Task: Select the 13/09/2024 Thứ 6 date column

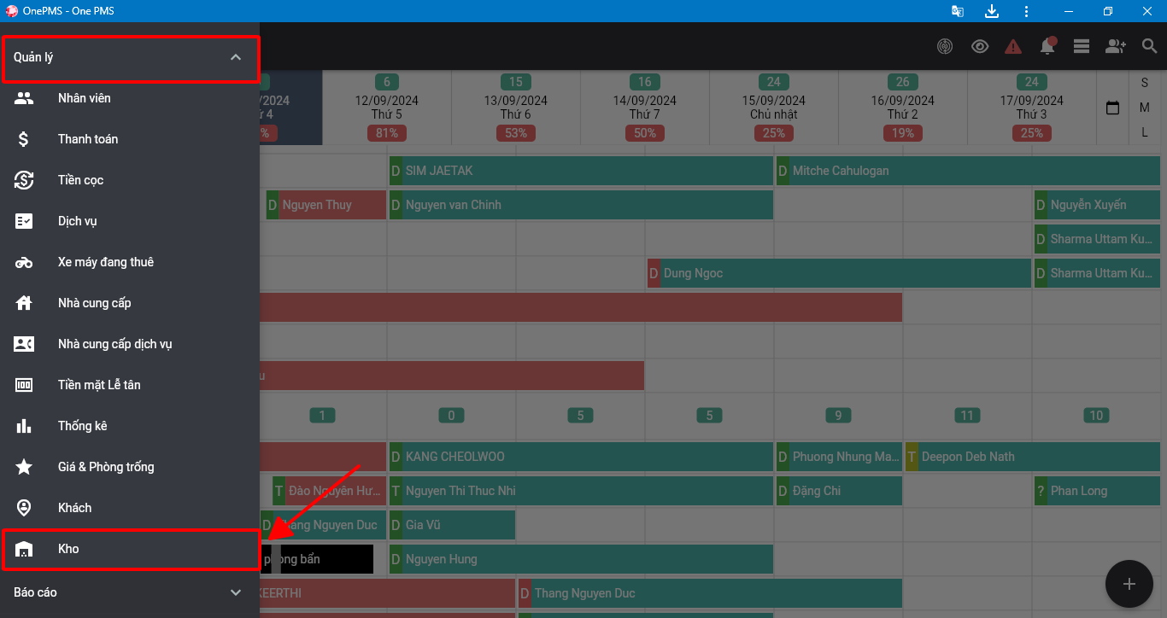Action: click(516, 108)
